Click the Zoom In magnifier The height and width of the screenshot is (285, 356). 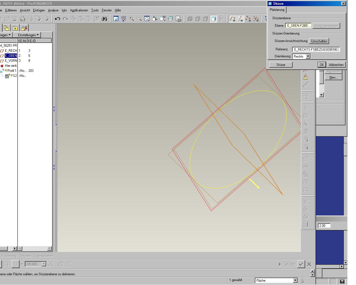[132, 19]
